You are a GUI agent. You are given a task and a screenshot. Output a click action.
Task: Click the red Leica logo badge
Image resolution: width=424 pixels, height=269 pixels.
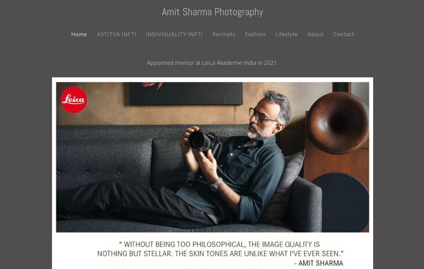coord(73,100)
